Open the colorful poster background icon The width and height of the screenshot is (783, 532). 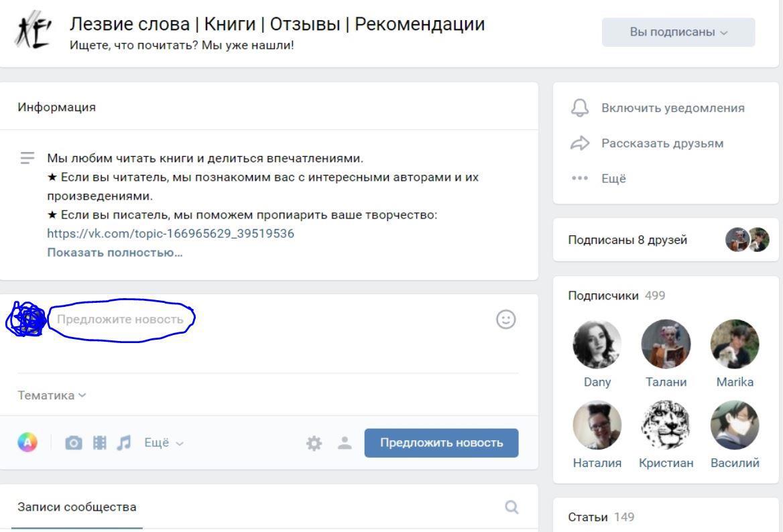(27, 443)
